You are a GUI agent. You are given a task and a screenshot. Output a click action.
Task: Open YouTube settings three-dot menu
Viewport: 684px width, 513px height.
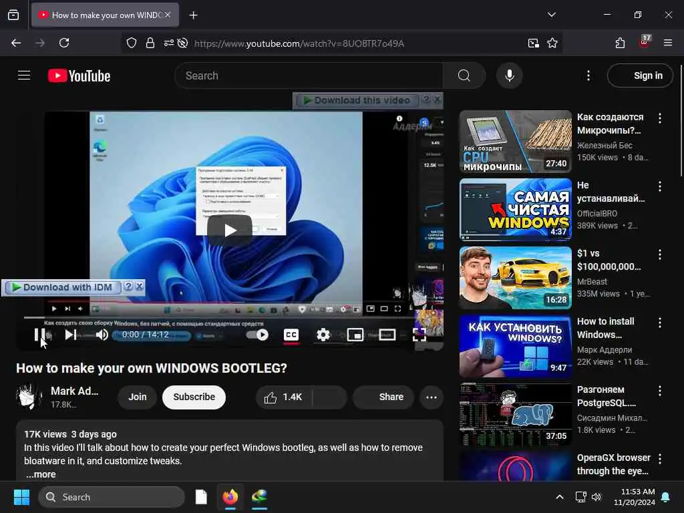(588, 75)
